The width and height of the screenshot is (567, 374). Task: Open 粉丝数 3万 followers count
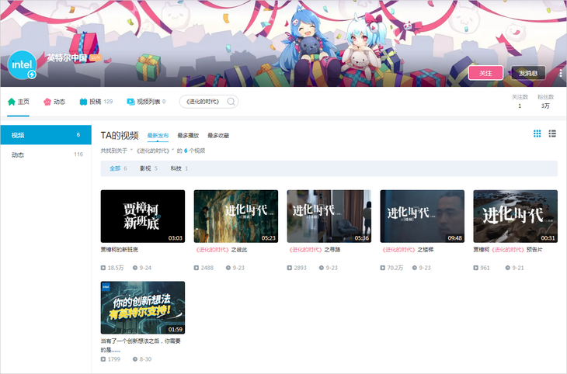[545, 102]
